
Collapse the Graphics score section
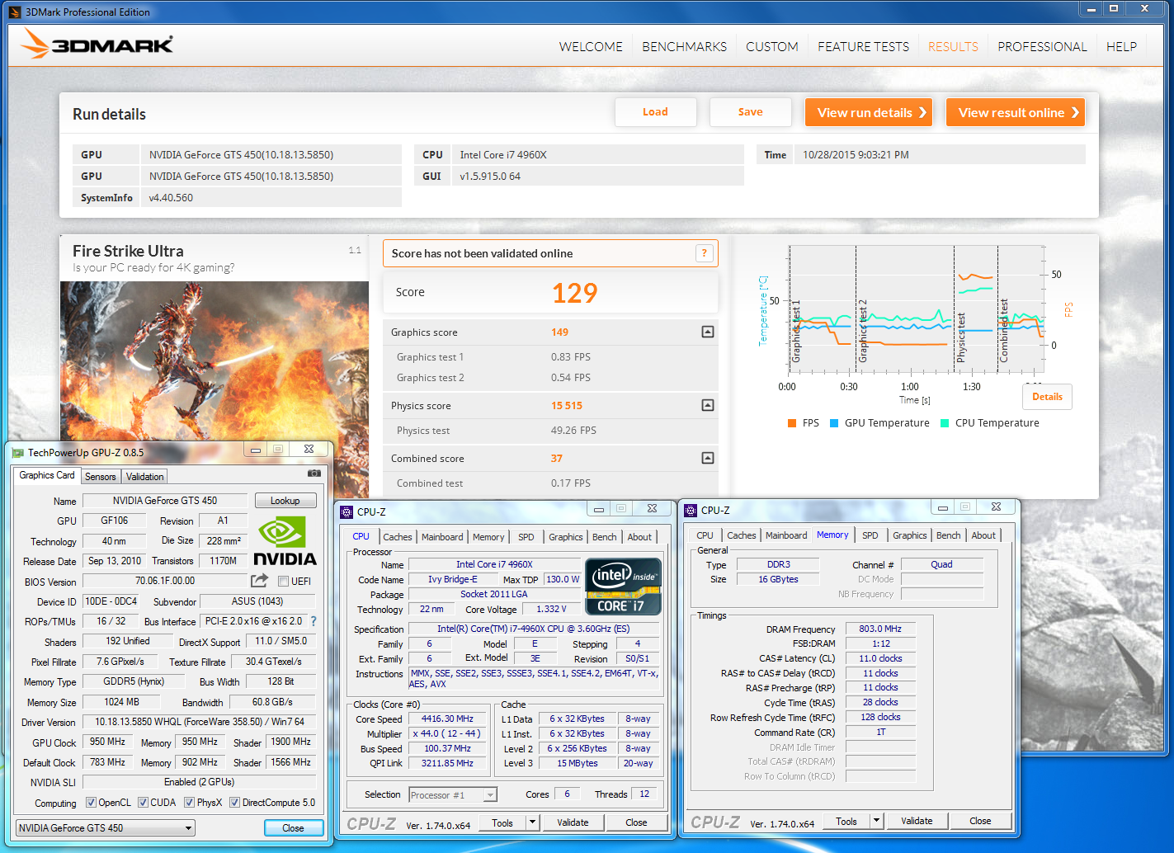tap(707, 332)
